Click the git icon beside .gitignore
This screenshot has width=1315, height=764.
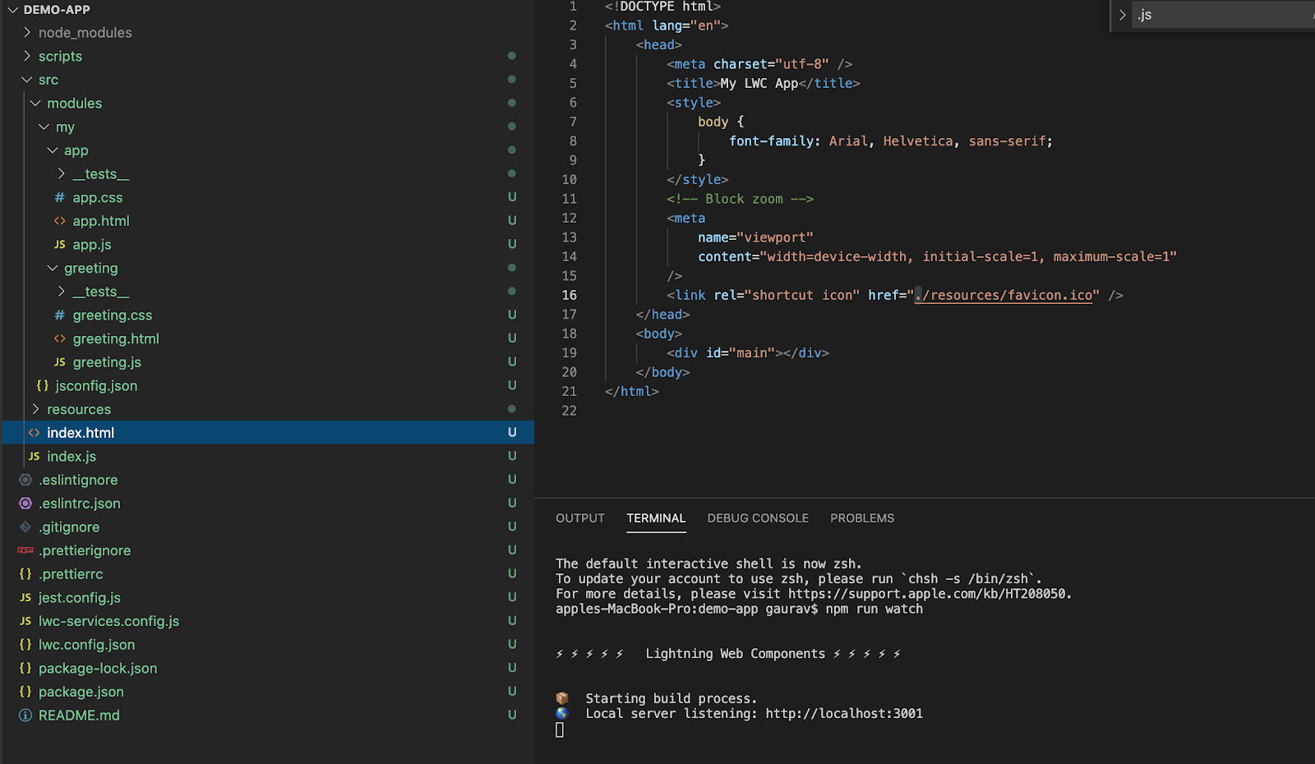point(25,527)
